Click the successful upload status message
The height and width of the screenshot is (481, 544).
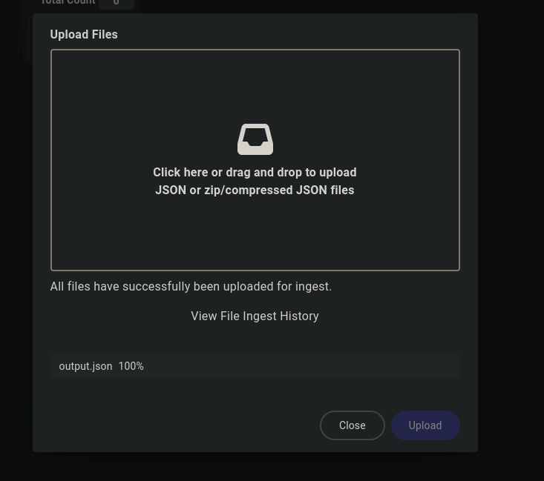pyautogui.click(x=191, y=286)
